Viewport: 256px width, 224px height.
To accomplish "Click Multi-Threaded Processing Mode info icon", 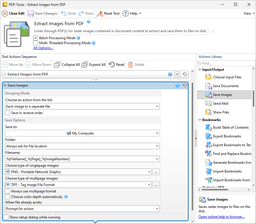I will point(94,43).
